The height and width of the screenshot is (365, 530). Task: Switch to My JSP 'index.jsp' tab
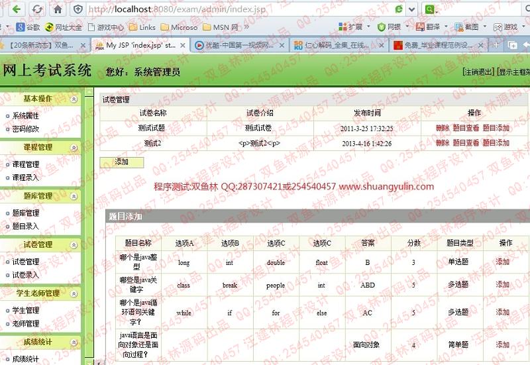140,45
